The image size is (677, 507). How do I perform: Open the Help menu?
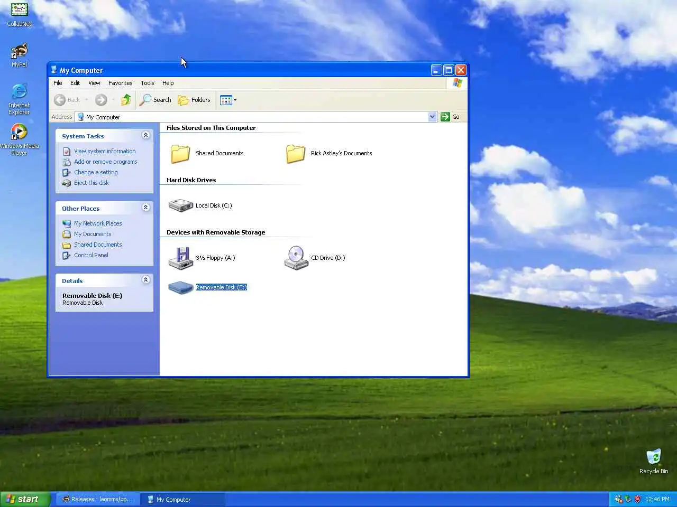(x=168, y=83)
